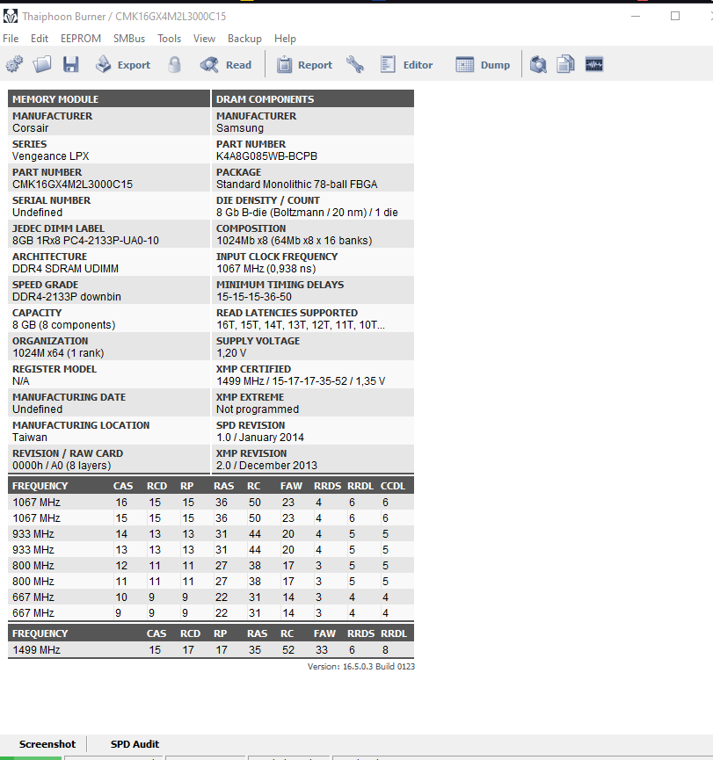Click the 933 MHz row with CAS 14
This screenshot has height=760, width=713.
coord(211,533)
